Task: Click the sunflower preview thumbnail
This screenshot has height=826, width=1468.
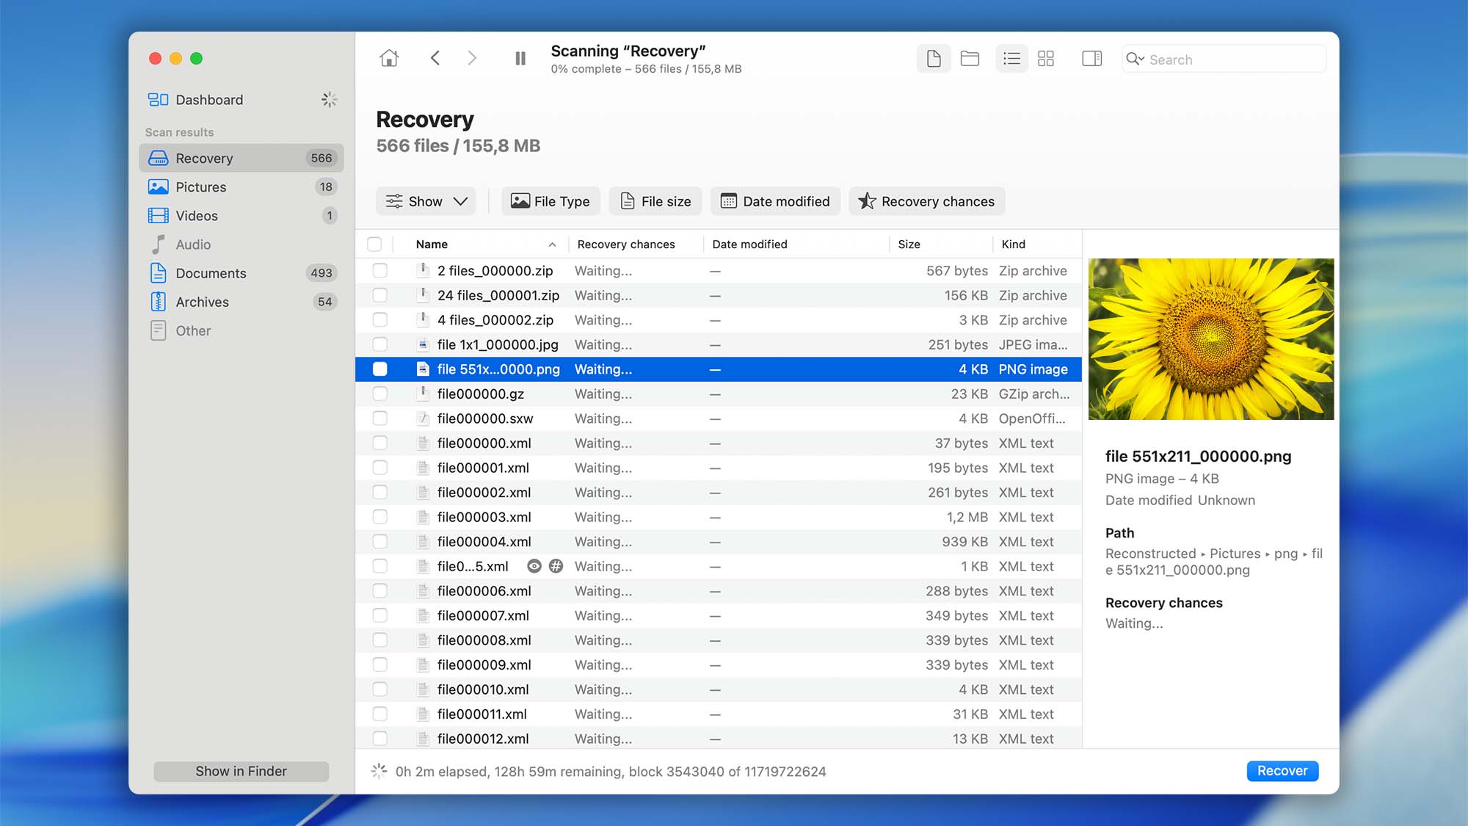Action: coord(1211,338)
